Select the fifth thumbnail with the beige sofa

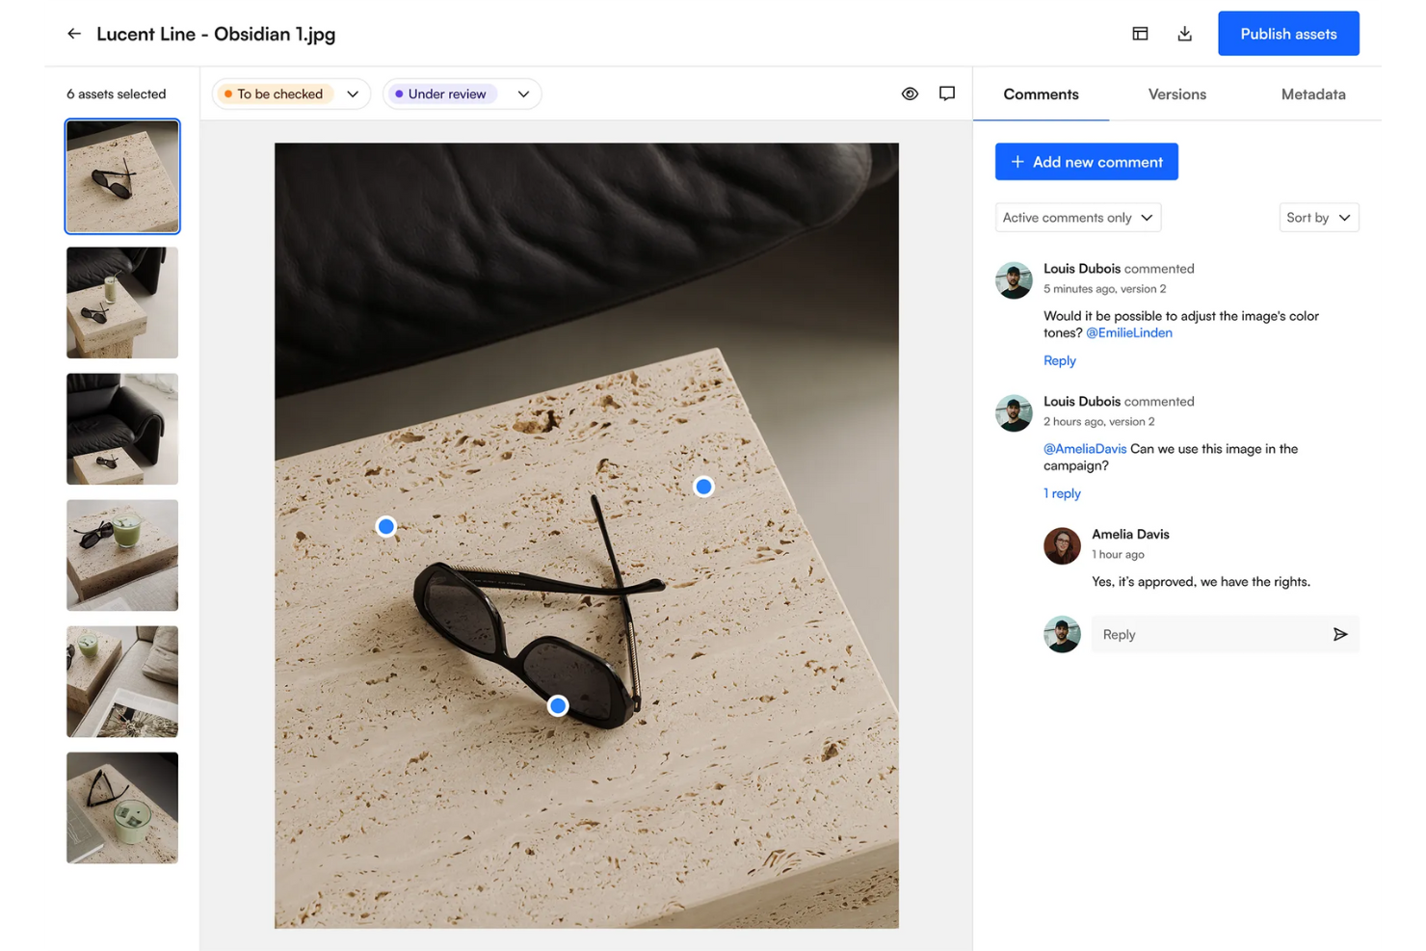tap(122, 681)
